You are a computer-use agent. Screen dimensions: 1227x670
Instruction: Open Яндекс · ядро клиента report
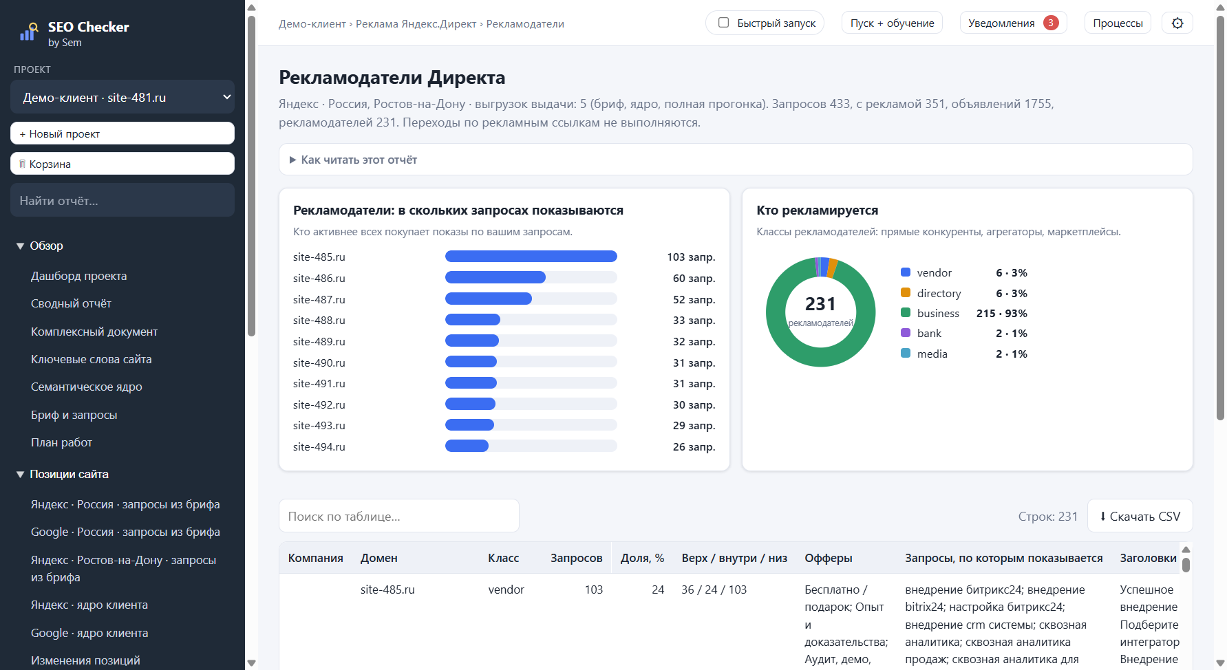pyautogui.click(x=89, y=605)
